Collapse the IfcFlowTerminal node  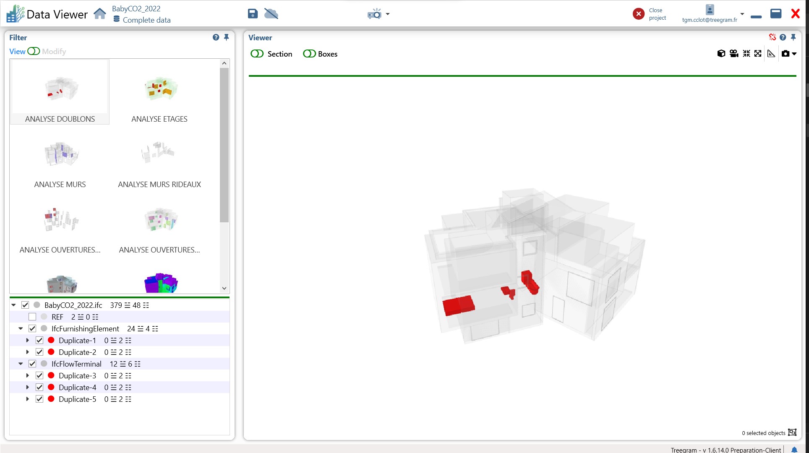point(21,364)
